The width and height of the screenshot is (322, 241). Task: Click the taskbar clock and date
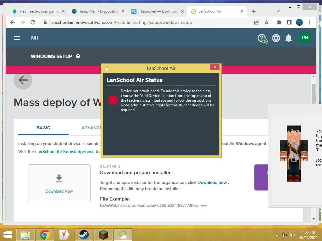[x=308, y=235]
